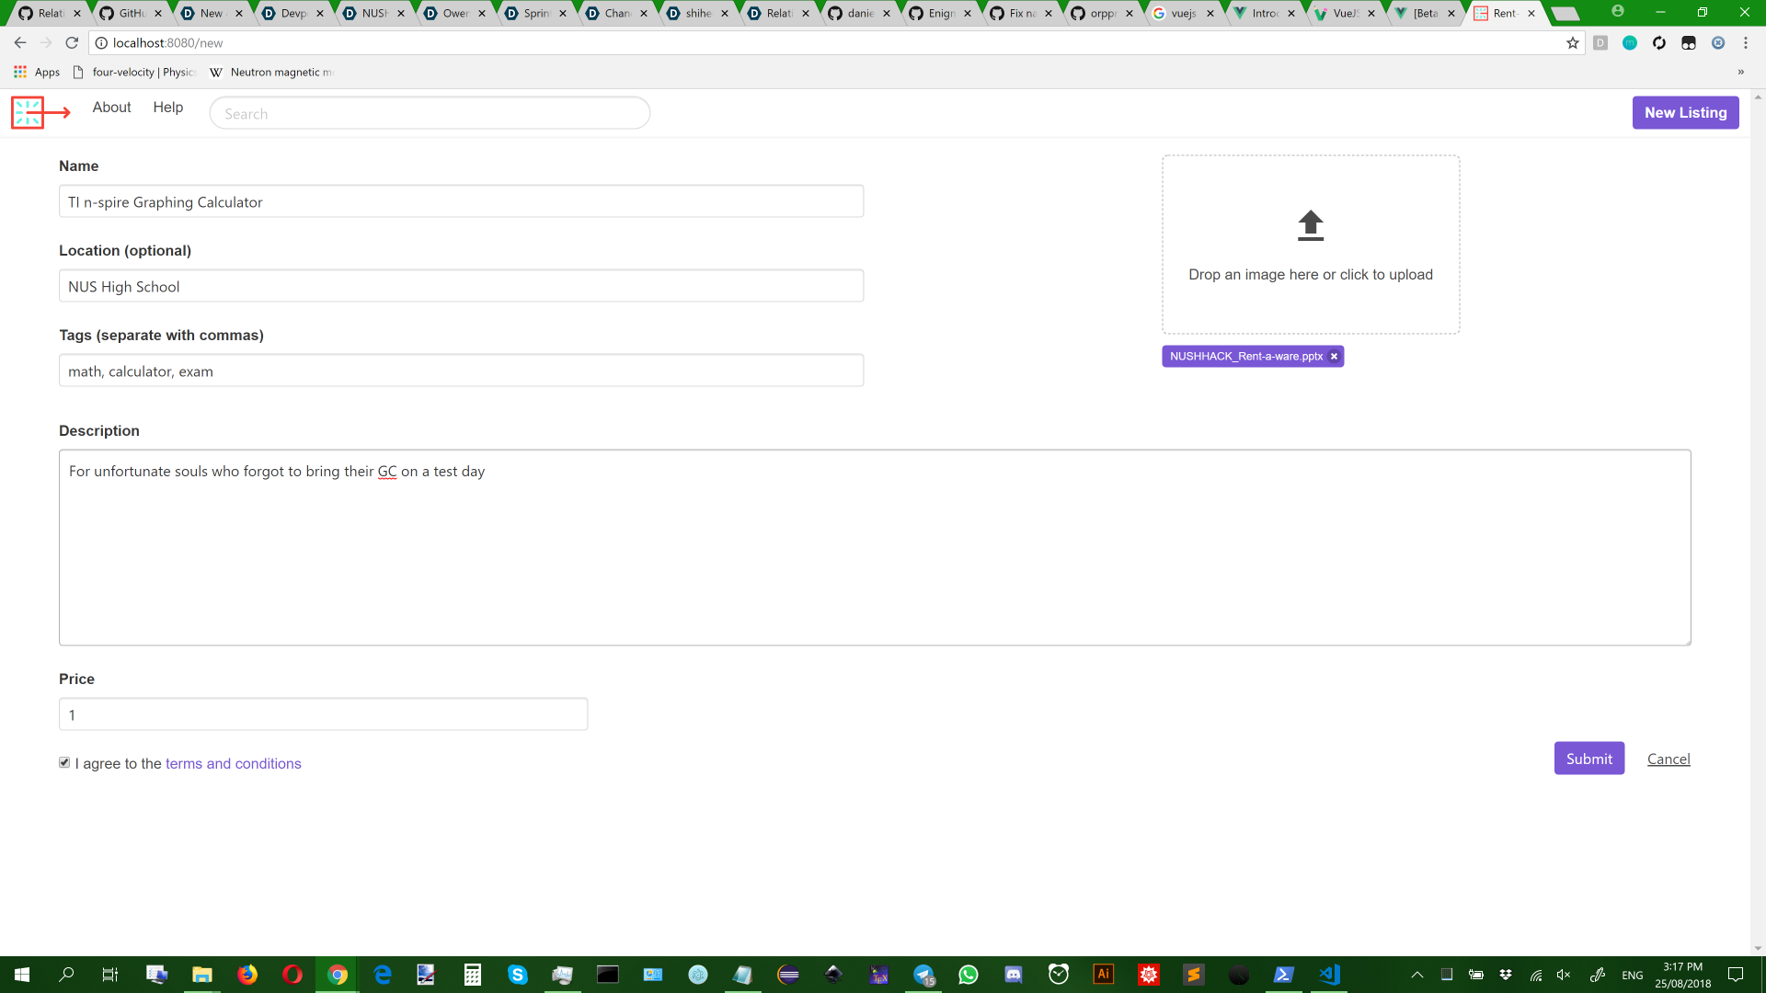Click the upload arrow icon
The width and height of the screenshot is (1766, 993).
pyautogui.click(x=1310, y=225)
